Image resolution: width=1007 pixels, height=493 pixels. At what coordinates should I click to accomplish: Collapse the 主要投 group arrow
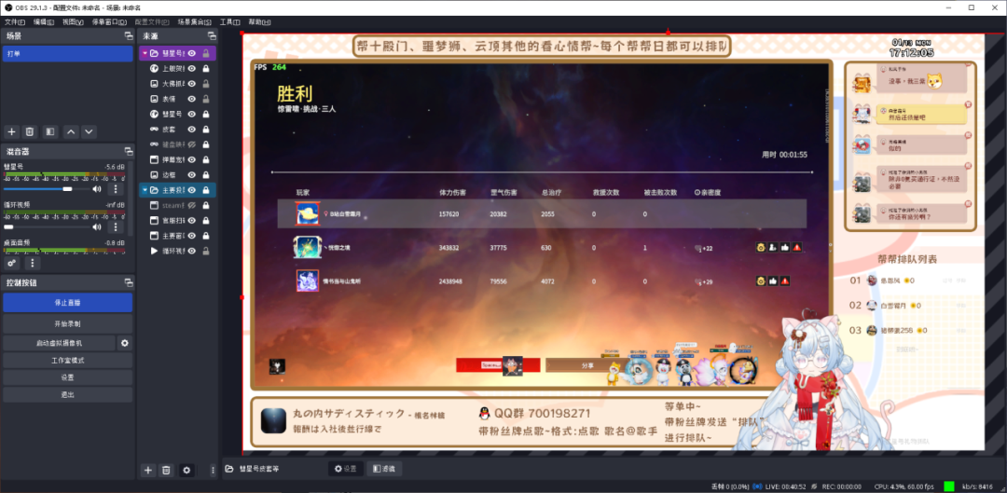pyautogui.click(x=145, y=190)
